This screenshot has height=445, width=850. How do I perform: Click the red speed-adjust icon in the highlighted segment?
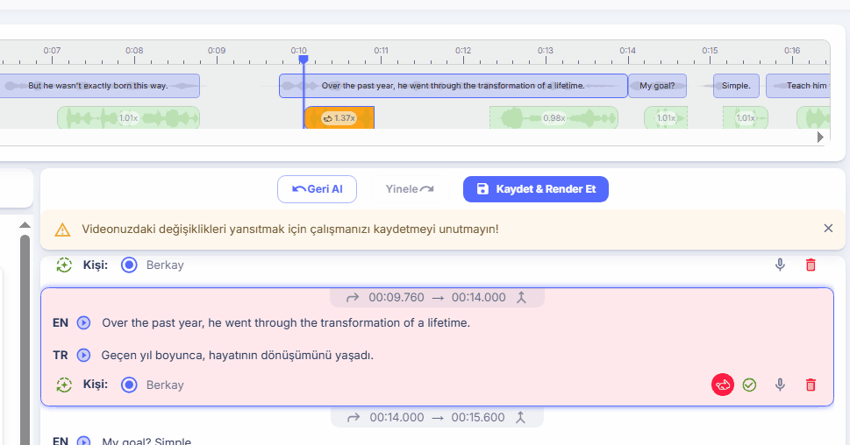point(723,385)
